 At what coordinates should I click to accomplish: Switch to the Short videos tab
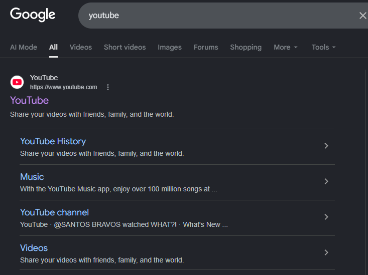pos(125,47)
